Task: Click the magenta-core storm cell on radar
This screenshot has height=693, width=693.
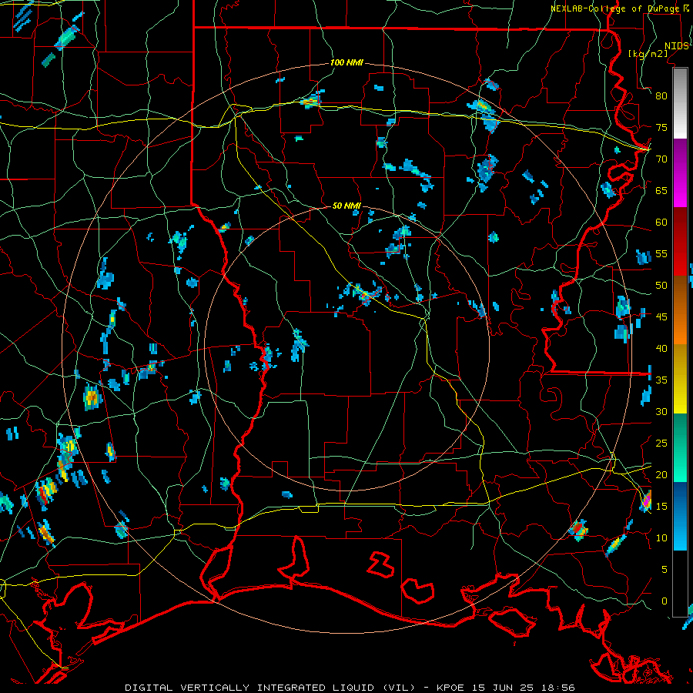Action: pyautogui.click(x=646, y=501)
